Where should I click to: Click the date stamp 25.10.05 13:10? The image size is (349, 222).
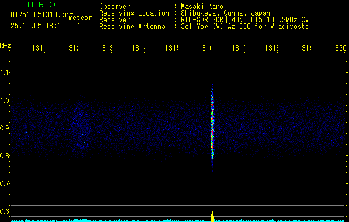(38, 26)
